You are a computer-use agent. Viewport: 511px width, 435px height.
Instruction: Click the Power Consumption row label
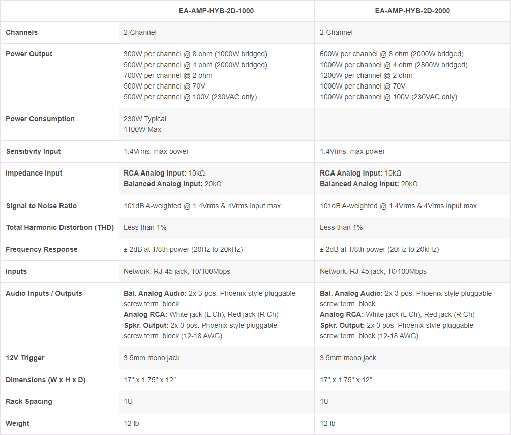point(40,119)
